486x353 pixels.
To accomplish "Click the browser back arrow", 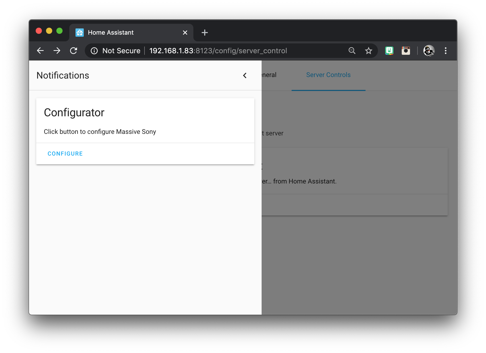I will click(x=40, y=51).
